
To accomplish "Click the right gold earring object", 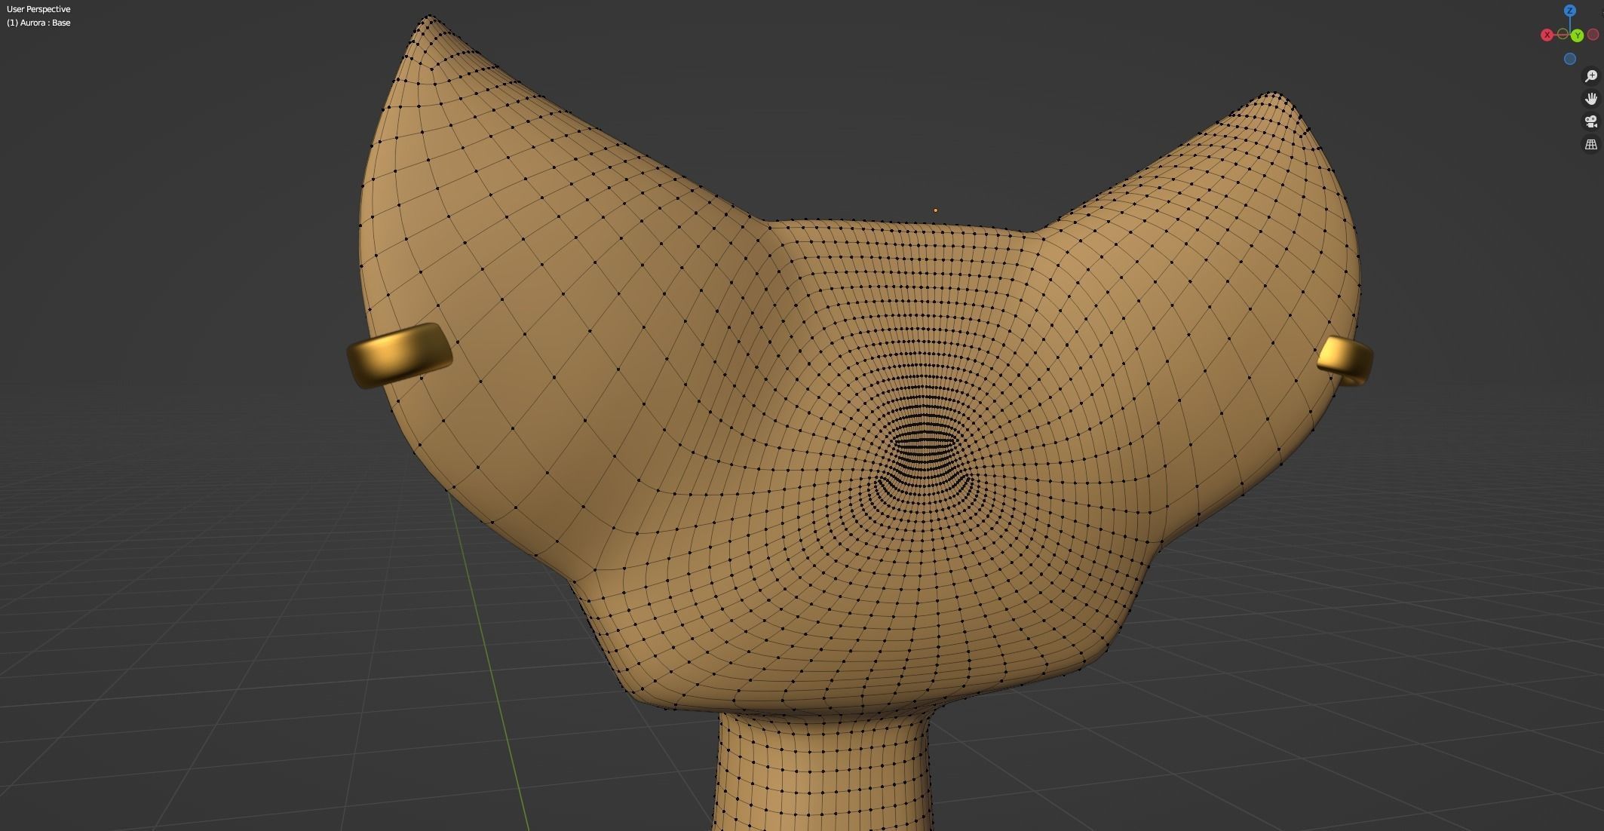I will (x=1345, y=360).
